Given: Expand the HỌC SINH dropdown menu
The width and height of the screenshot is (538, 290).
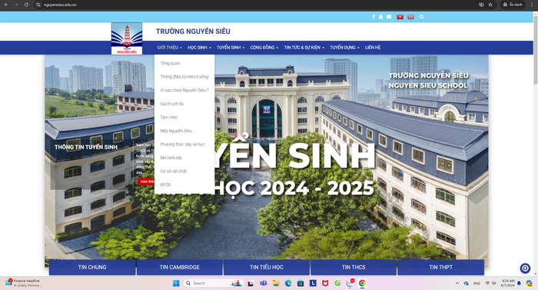Looking at the screenshot, I should (199, 48).
